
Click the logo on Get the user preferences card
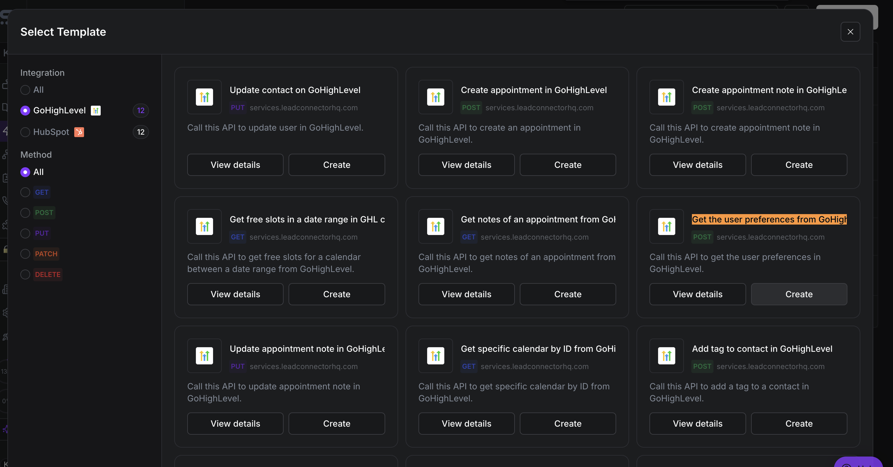point(666,226)
